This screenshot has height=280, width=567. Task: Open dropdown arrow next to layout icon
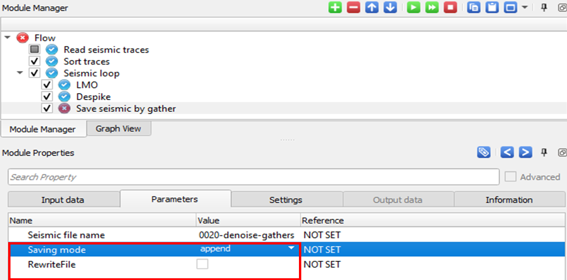pos(524,7)
